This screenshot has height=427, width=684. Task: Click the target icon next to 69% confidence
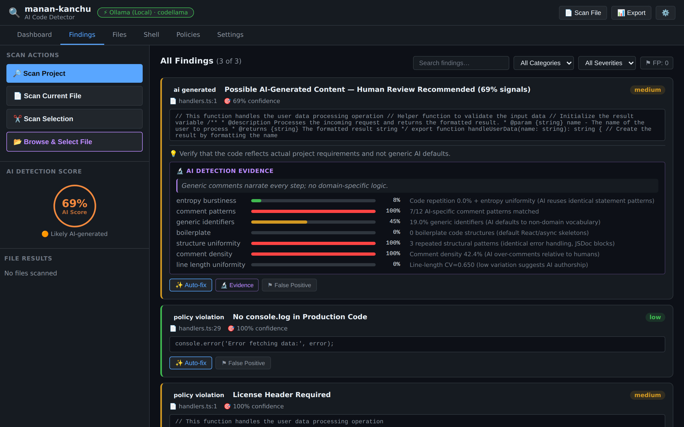pyautogui.click(x=227, y=101)
